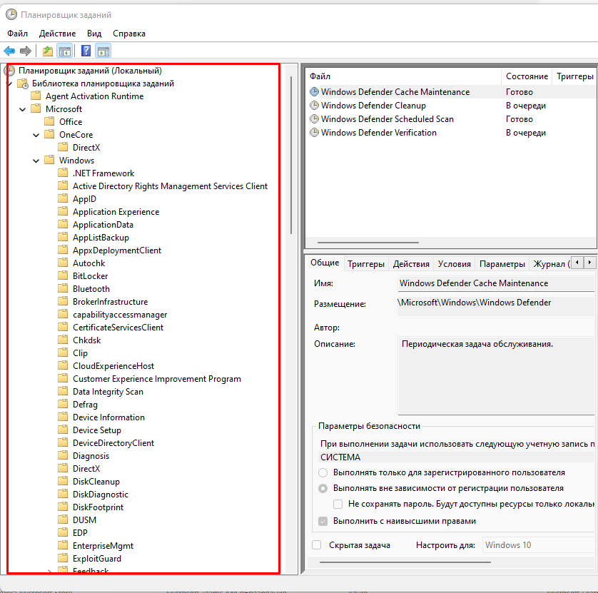Image resolution: width=598 pixels, height=593 pixels.
Task: Open the 'Настроить для' Windows 10 dropdown
Action: coord(539,545)
